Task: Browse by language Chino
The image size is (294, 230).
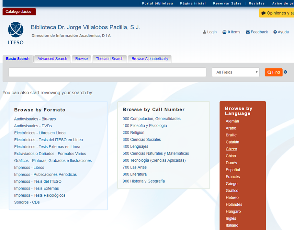Action: tap(231, 156)
